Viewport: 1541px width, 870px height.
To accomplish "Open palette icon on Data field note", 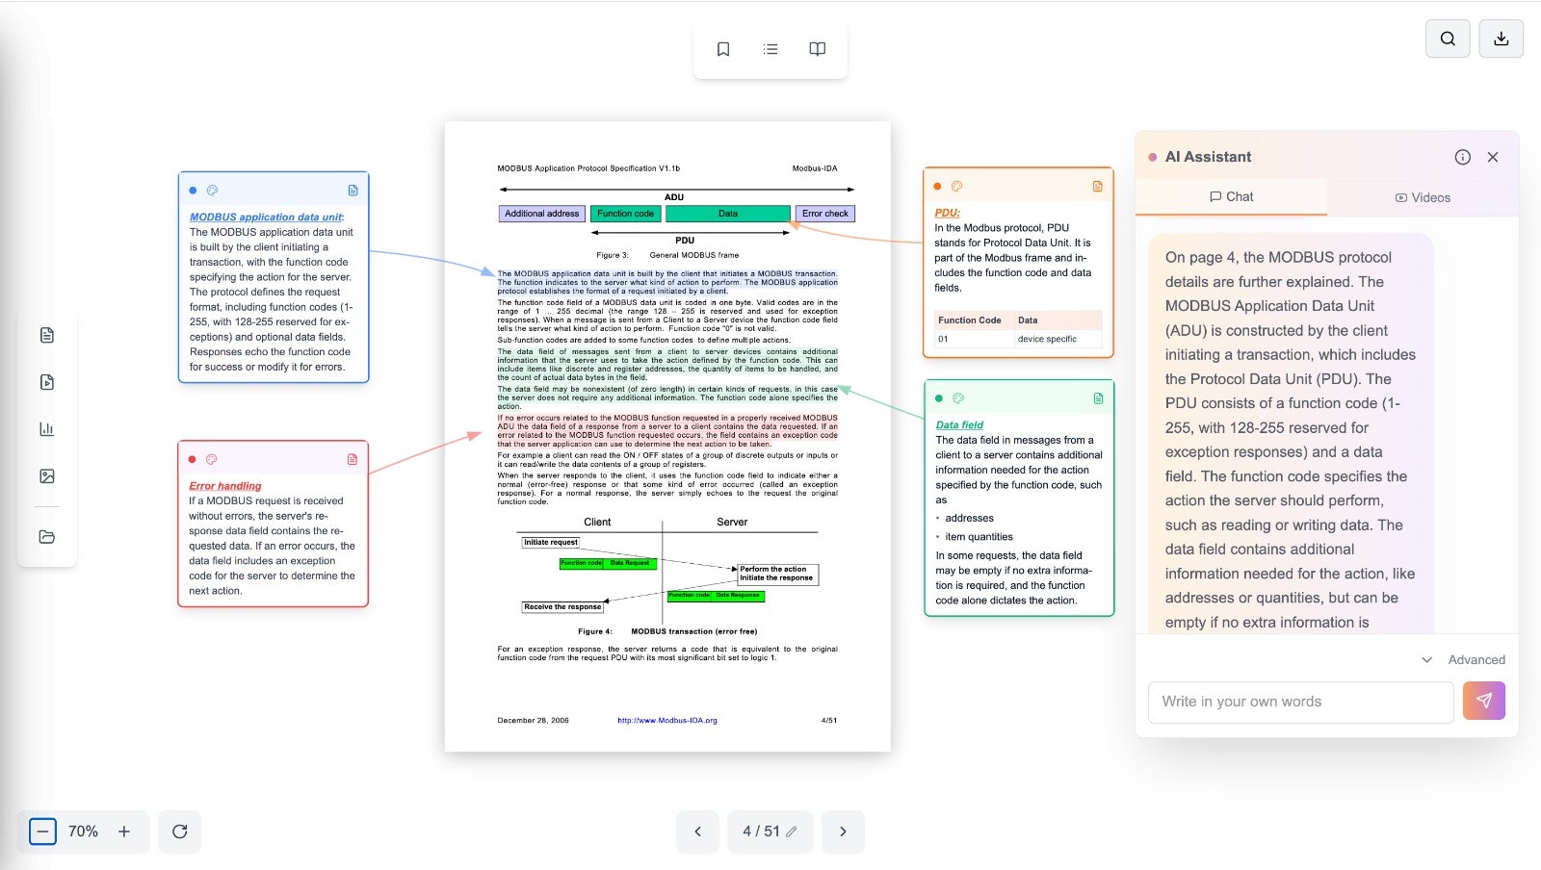I will pos(958,397).
